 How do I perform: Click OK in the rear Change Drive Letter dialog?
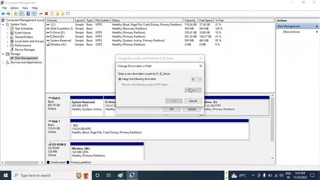point(171,109)
